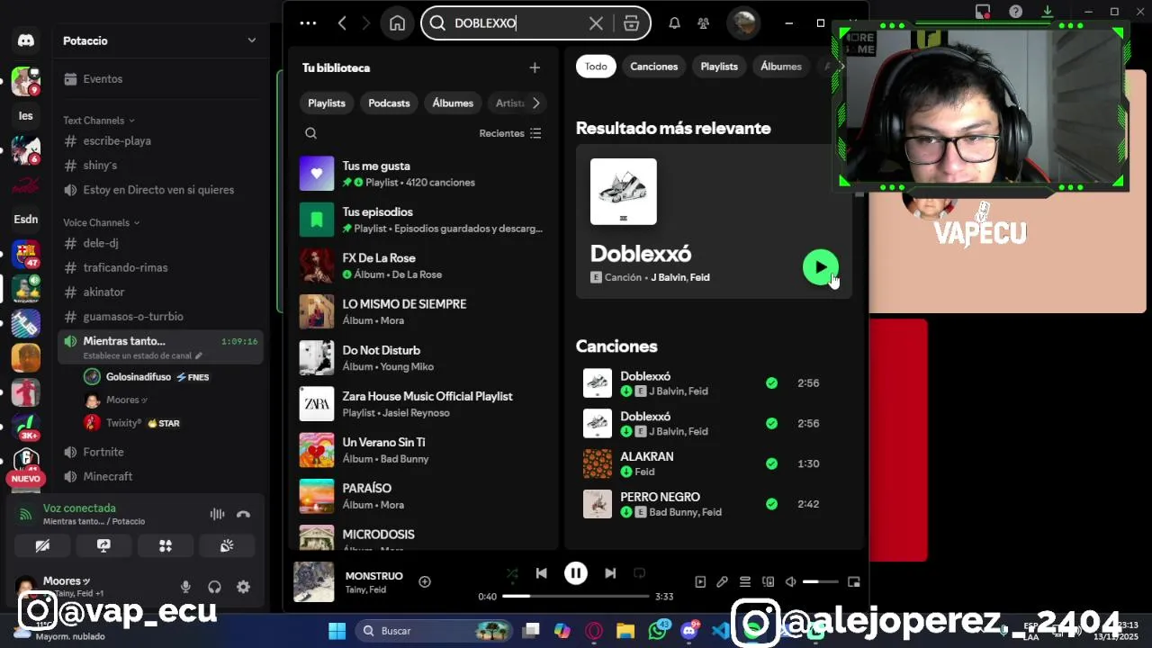Share your screen in Discord
Viewport: 1152px width, 648px height.
pyautogui.click(x=103, y=545)
